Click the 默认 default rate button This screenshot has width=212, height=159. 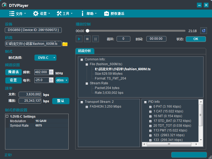click(x=61, y=101)
